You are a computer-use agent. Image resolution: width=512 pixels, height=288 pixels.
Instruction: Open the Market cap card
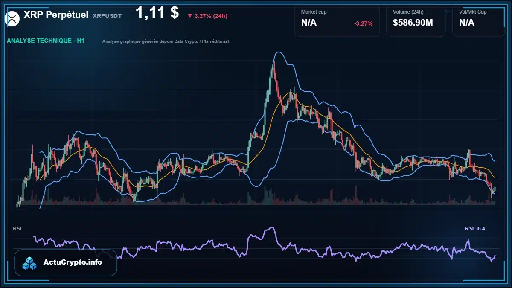click(337, 20)
